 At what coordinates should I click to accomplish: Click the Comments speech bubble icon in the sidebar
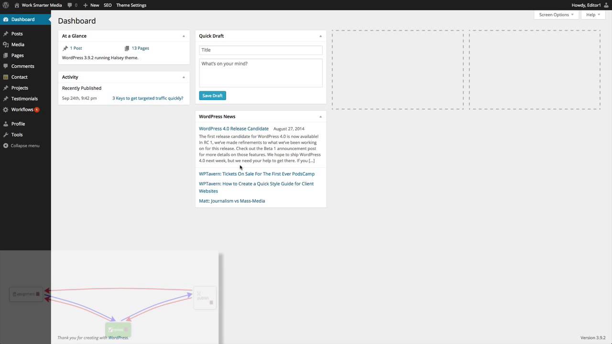click(x=6, y=66)
